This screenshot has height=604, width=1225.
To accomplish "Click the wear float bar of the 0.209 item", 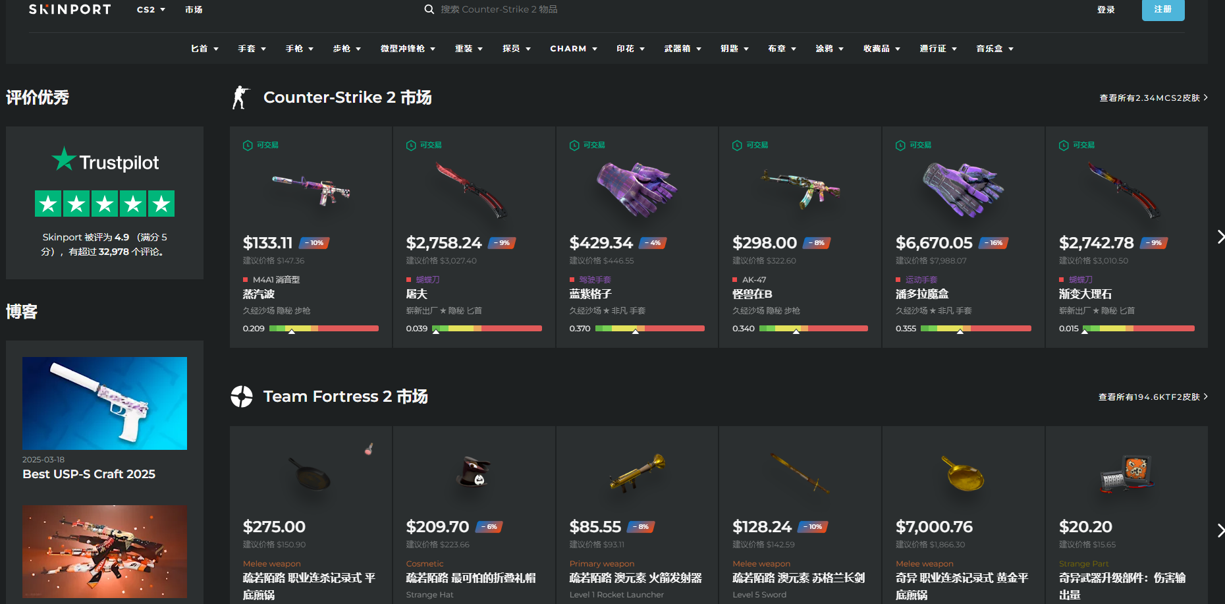I will point(324,328).
